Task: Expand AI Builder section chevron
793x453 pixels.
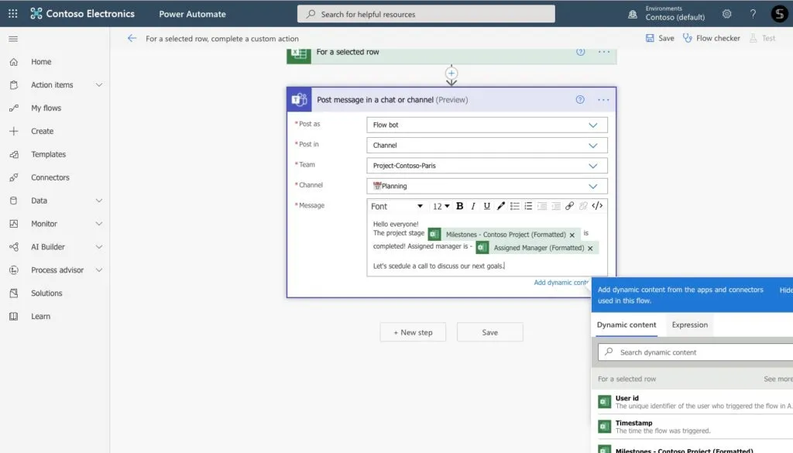Action: [x=99, y=247]
